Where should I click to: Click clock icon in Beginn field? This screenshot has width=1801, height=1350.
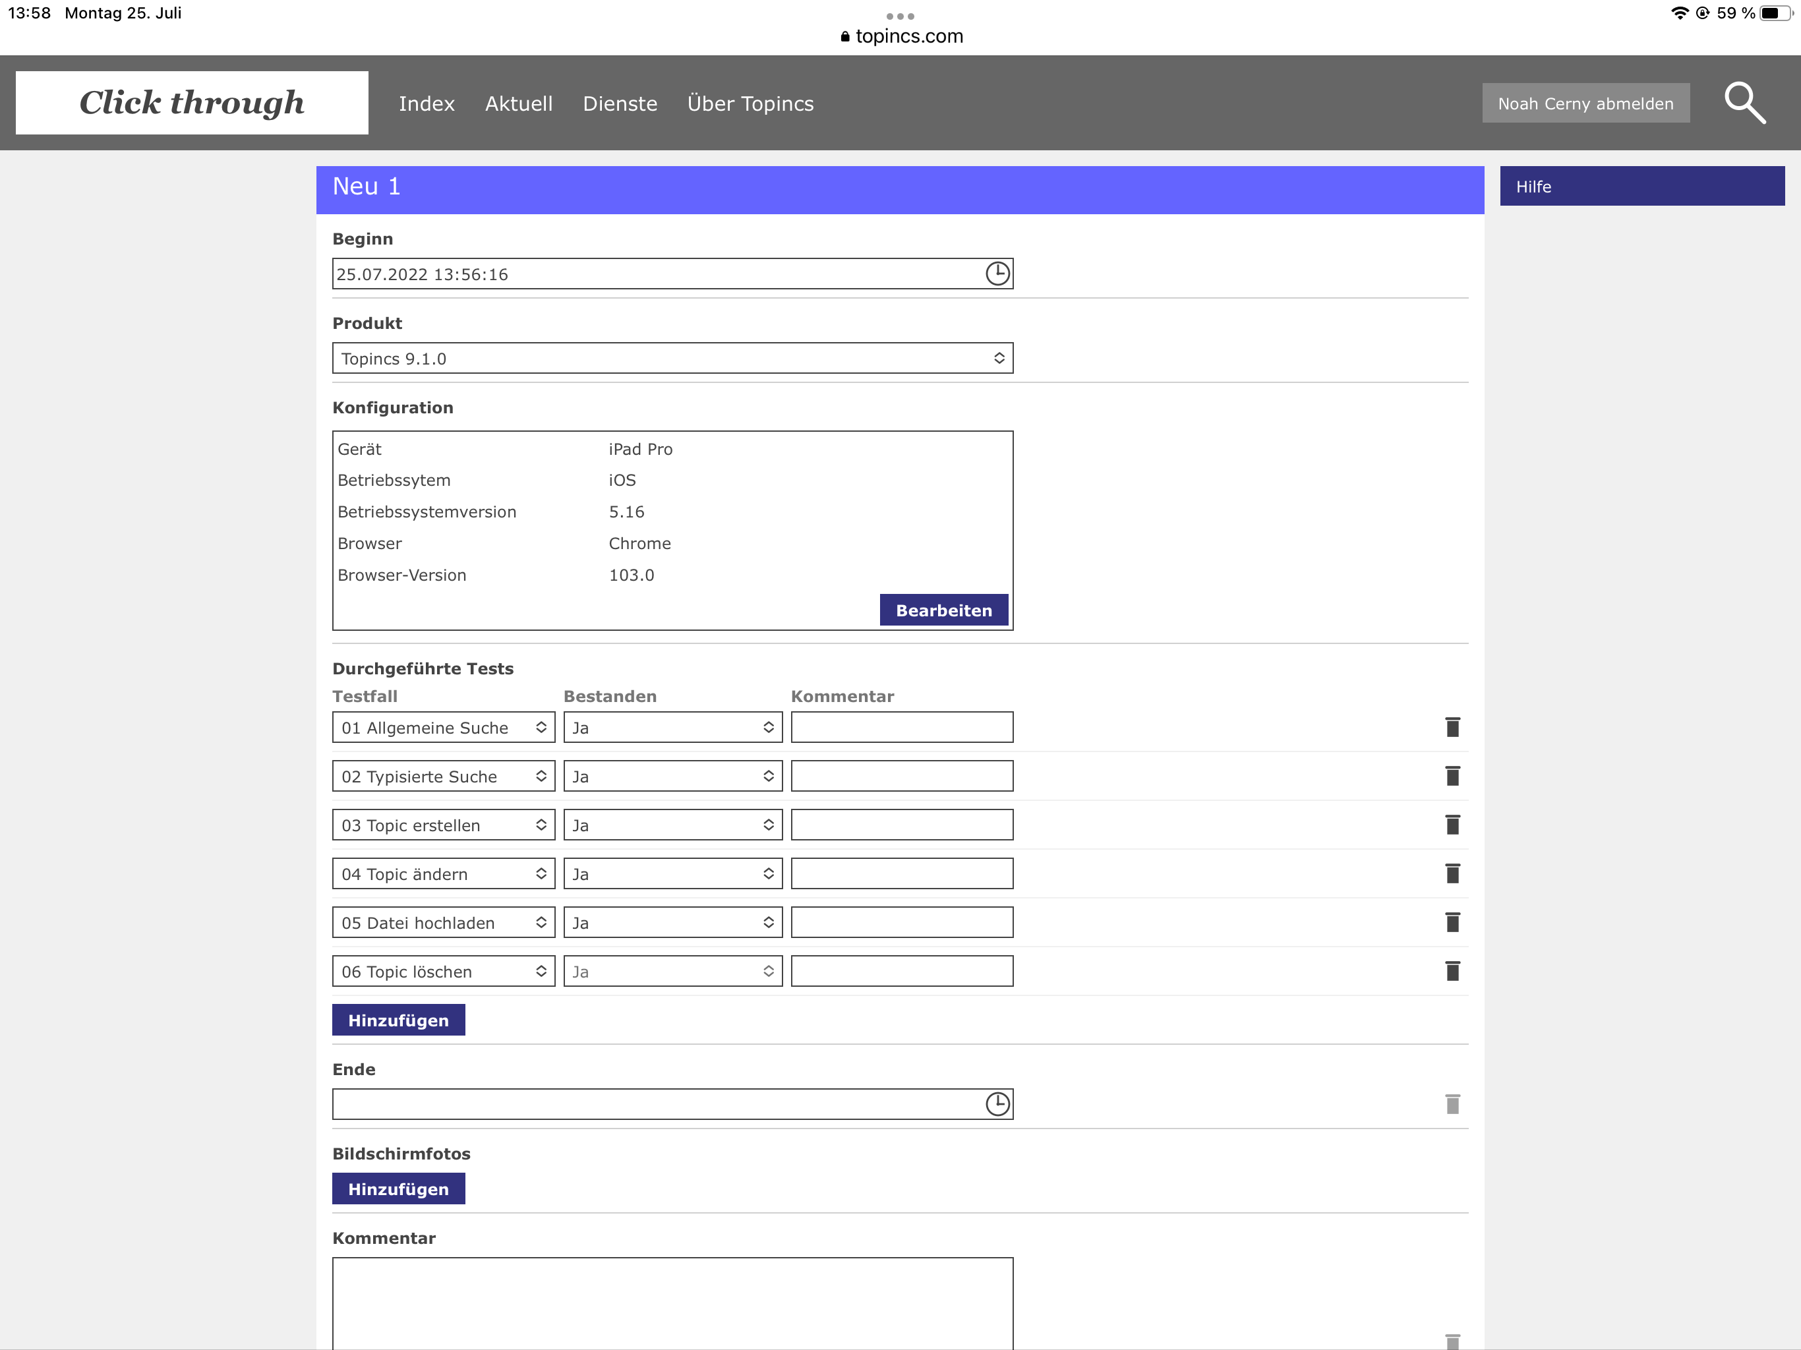pyautogui.click(x=997, y=274)
